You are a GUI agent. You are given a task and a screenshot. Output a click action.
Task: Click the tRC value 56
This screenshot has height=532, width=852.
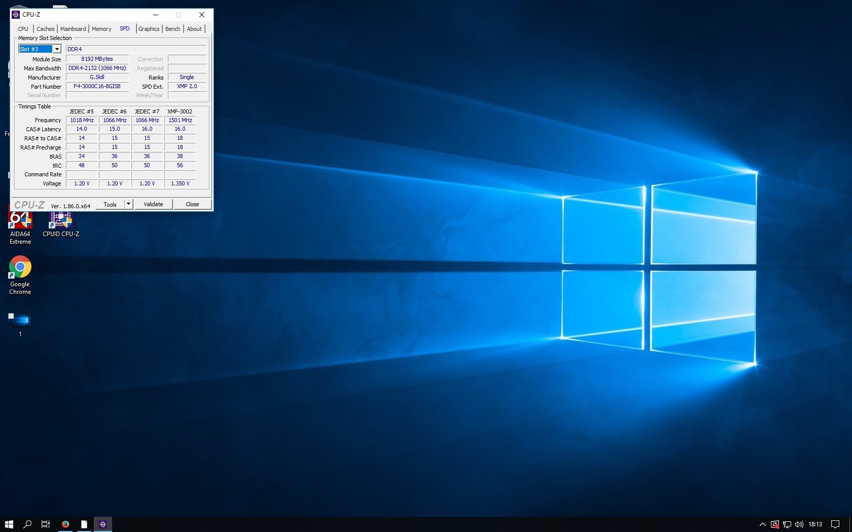[181, 166]
